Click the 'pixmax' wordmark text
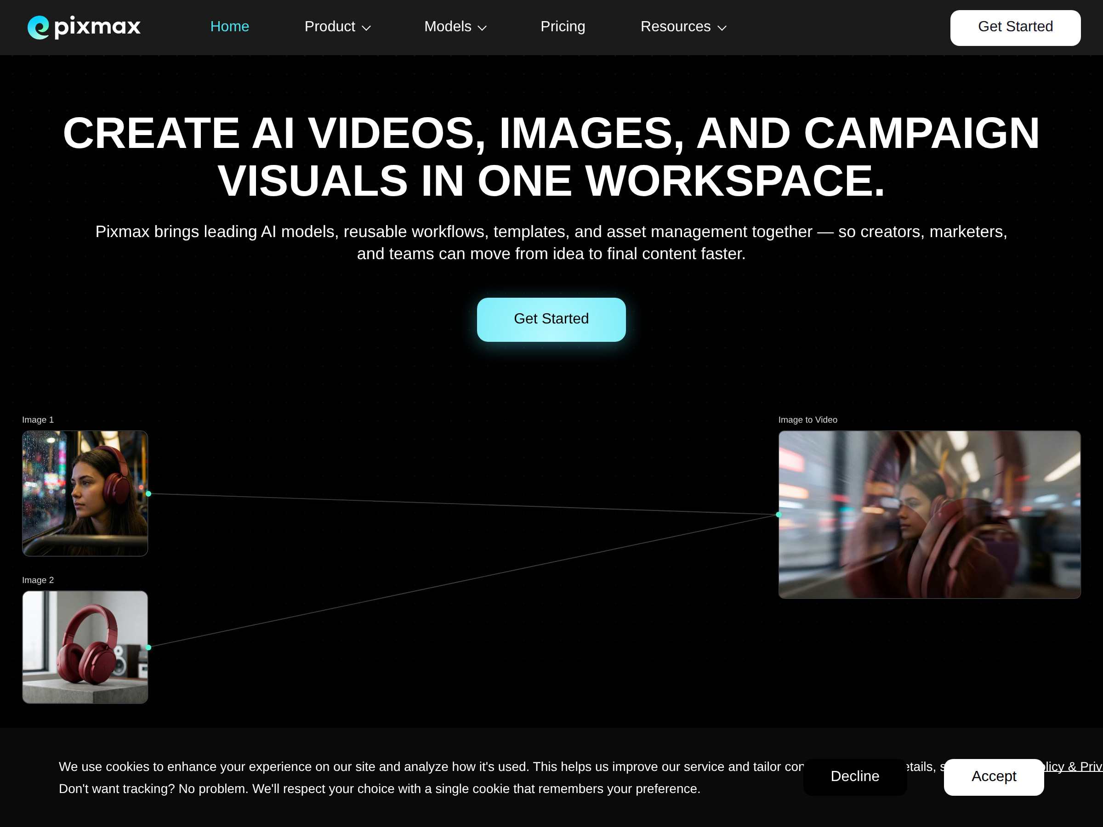 coord(97,27)
